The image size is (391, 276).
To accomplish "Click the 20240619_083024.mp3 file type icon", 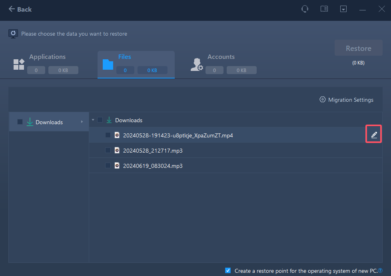I will pos(117,165).
